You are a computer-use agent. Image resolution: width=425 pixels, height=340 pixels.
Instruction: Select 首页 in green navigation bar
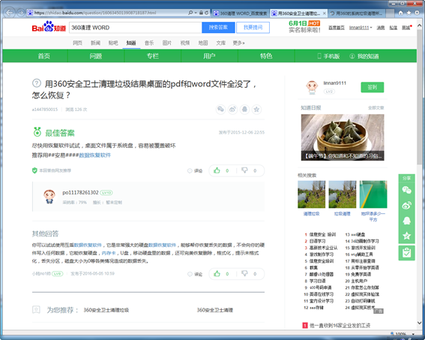tap(44, 56)
